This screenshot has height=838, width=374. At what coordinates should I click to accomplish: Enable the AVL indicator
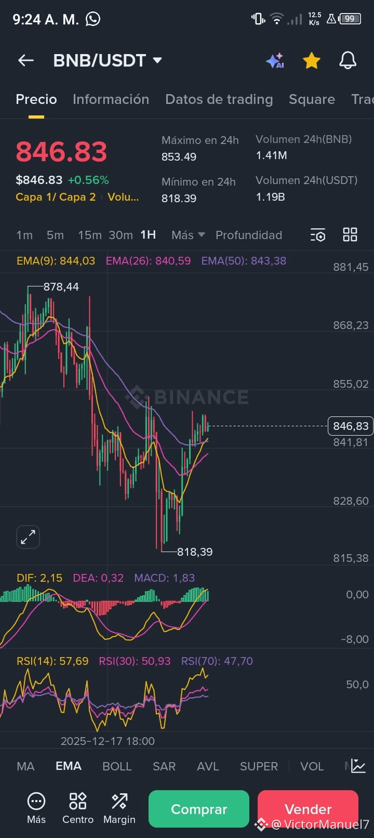click(x=208, y=766)
